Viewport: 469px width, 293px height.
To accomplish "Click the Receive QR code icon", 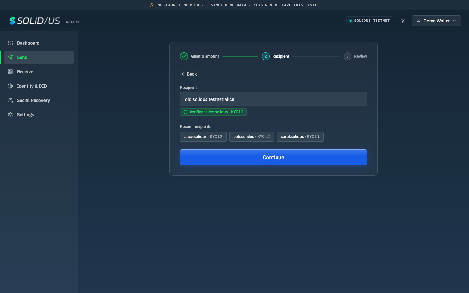I will pos(10,72).
